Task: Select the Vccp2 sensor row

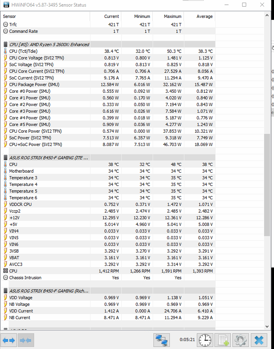Action: coord(108,211)
